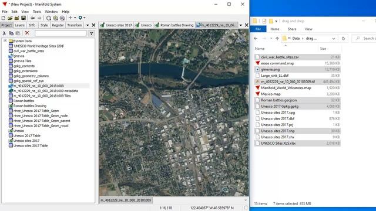Click the Zoom Out minus magnifier icon
The width and height of the screenshot is (376, 211).
point(62,18)
